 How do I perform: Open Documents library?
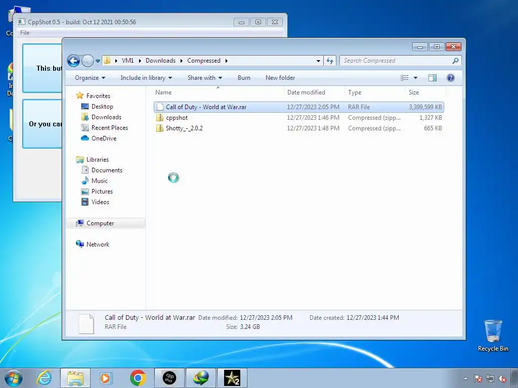(x=107, y=170)
